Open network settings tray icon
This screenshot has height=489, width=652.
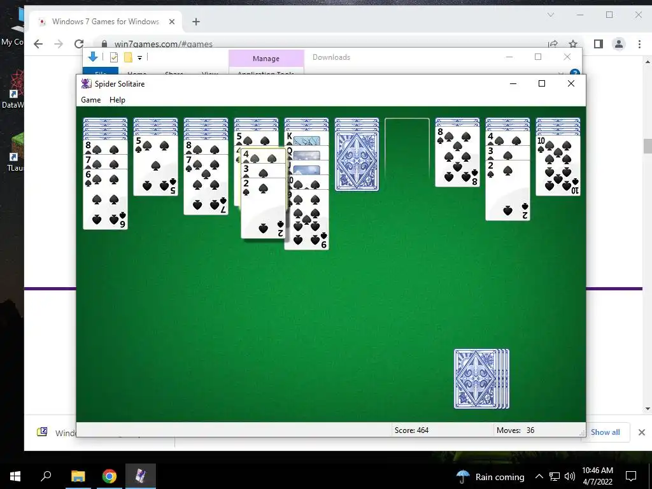coord(555,476)
